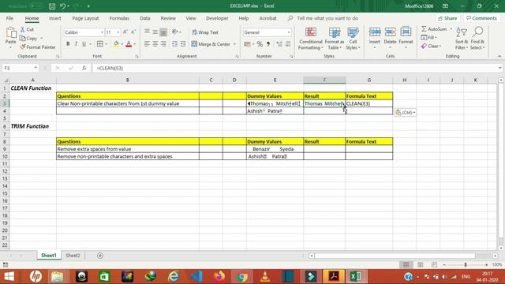
Task: Click Insert Function fx icon
Action: 84,68
